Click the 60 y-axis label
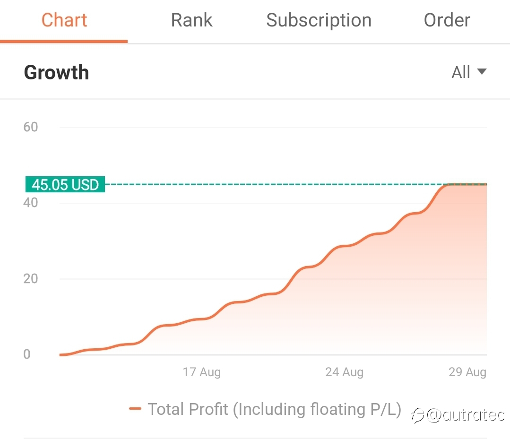The image size is (510, 439). point(31,127)
